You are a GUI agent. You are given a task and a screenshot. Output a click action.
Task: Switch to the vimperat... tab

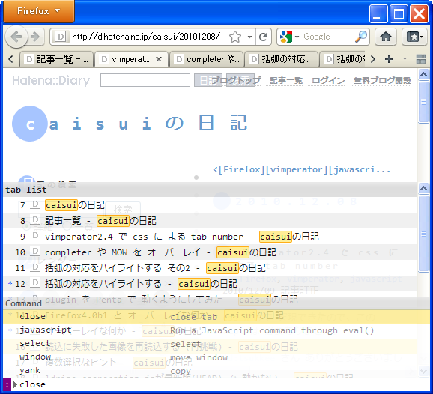click(x=131, y=59)
